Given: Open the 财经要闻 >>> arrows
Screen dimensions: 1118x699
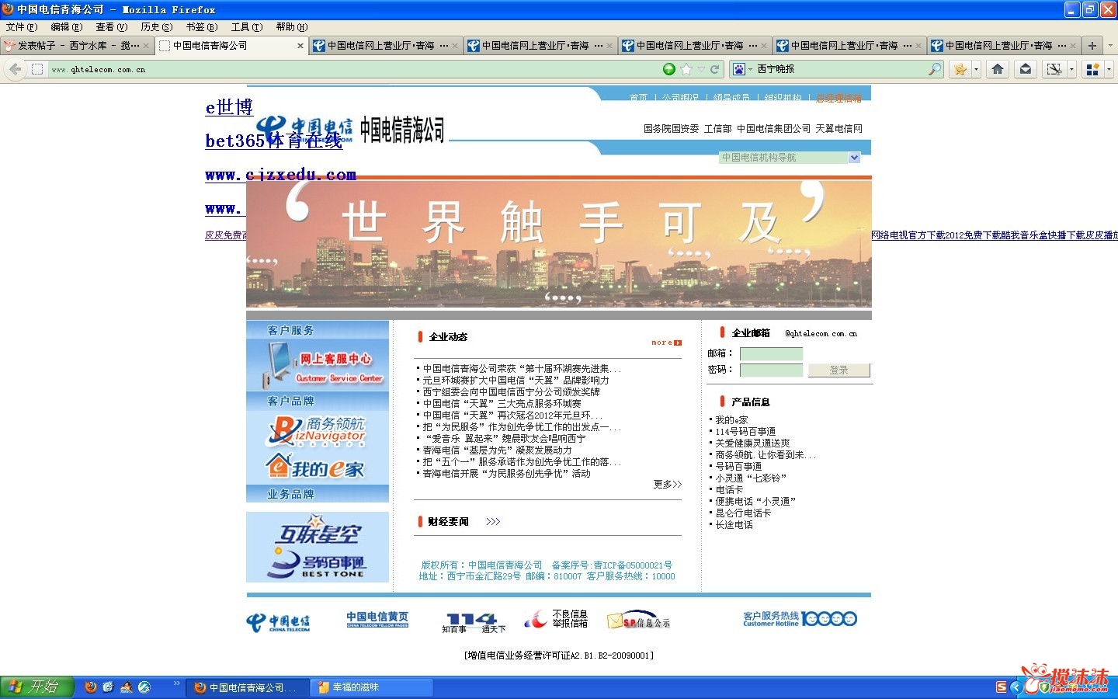Looking at the screenshot, I should (x=493, y=522).
